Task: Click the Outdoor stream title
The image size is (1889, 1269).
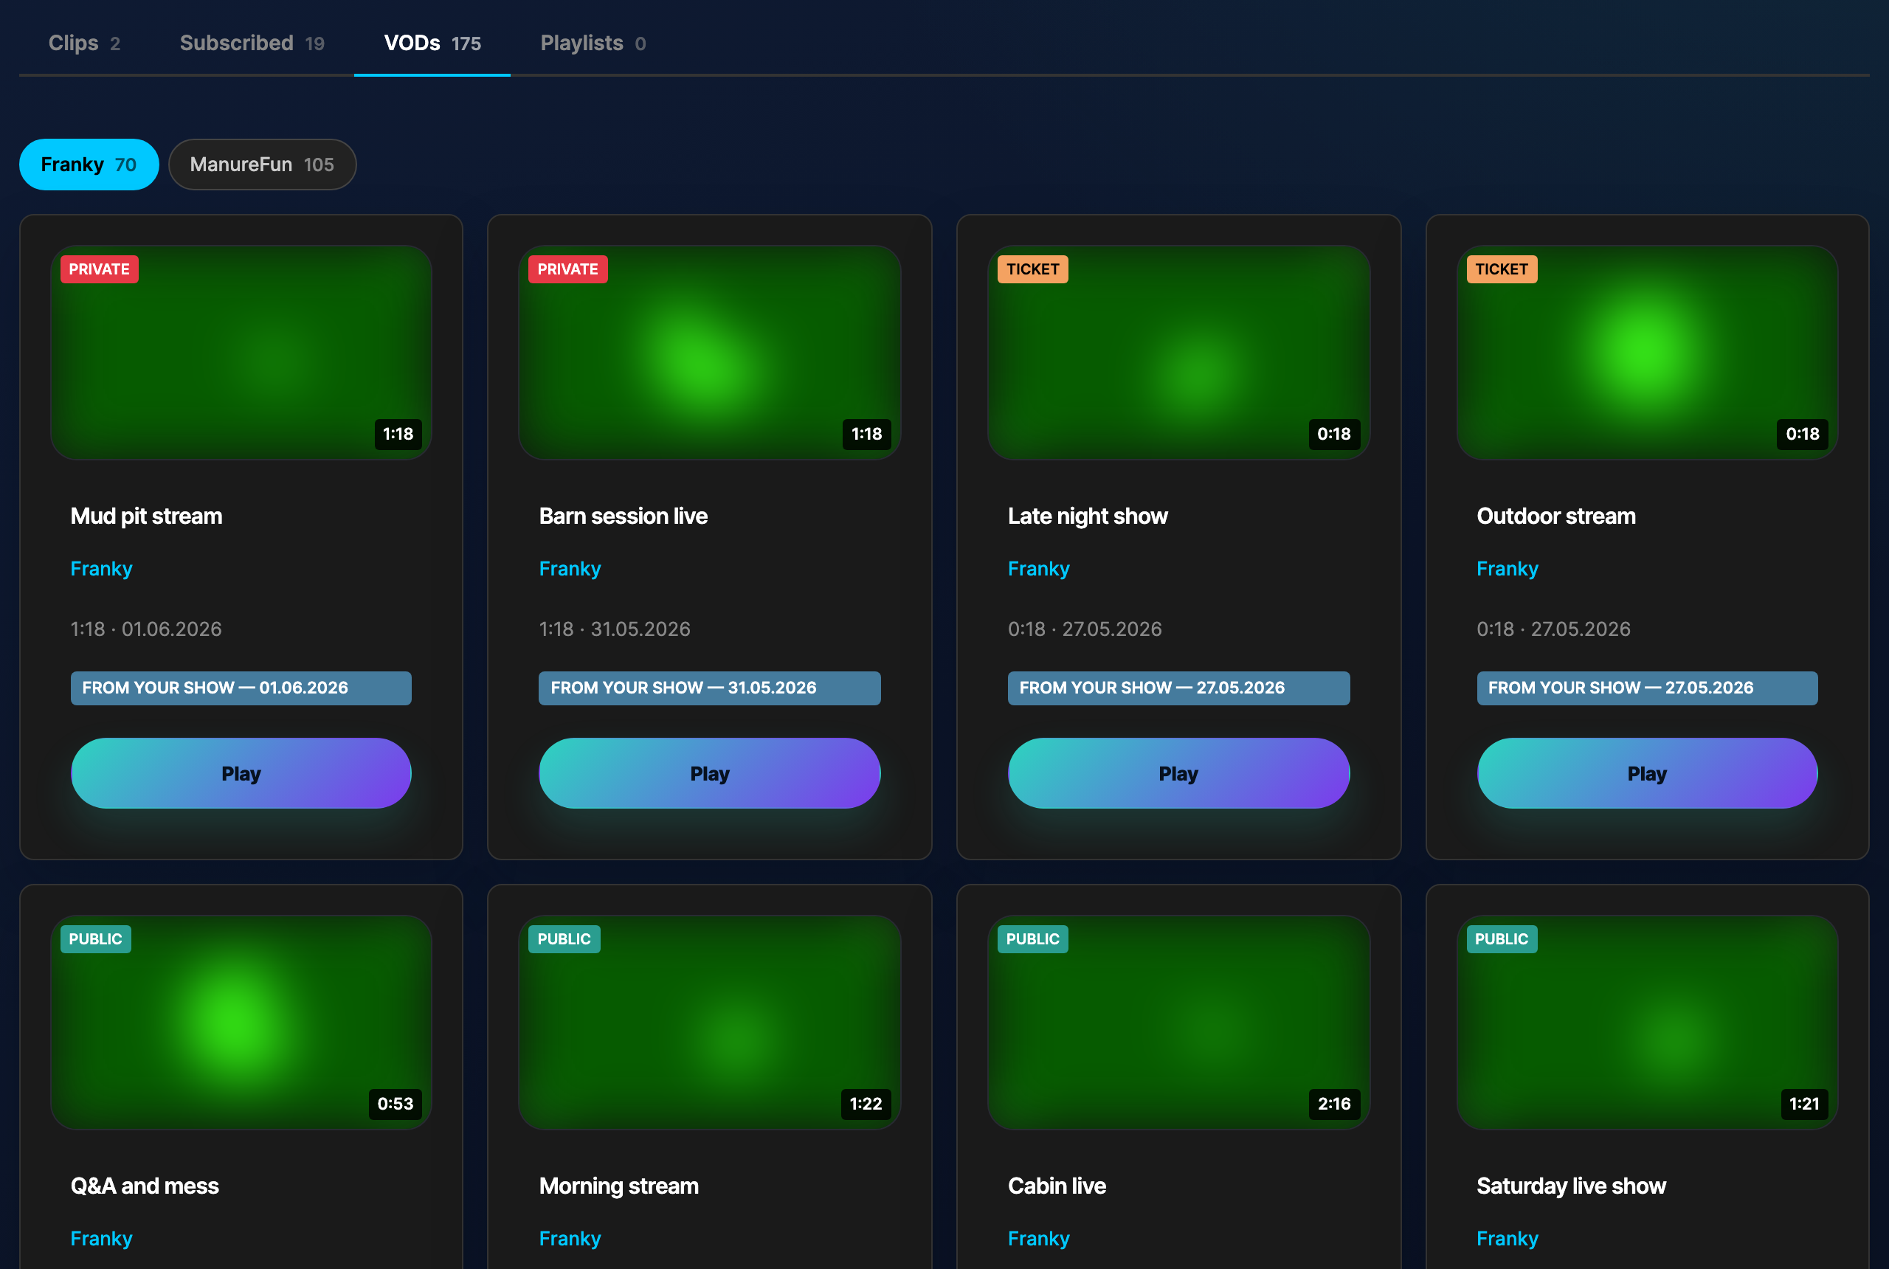Action: (x=1555, y=516)
